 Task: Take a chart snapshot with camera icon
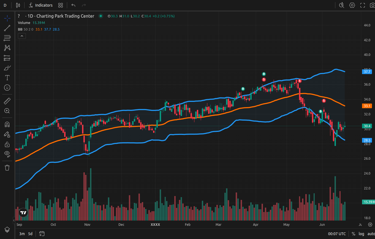pyautogui.click(x=372, y=5)
